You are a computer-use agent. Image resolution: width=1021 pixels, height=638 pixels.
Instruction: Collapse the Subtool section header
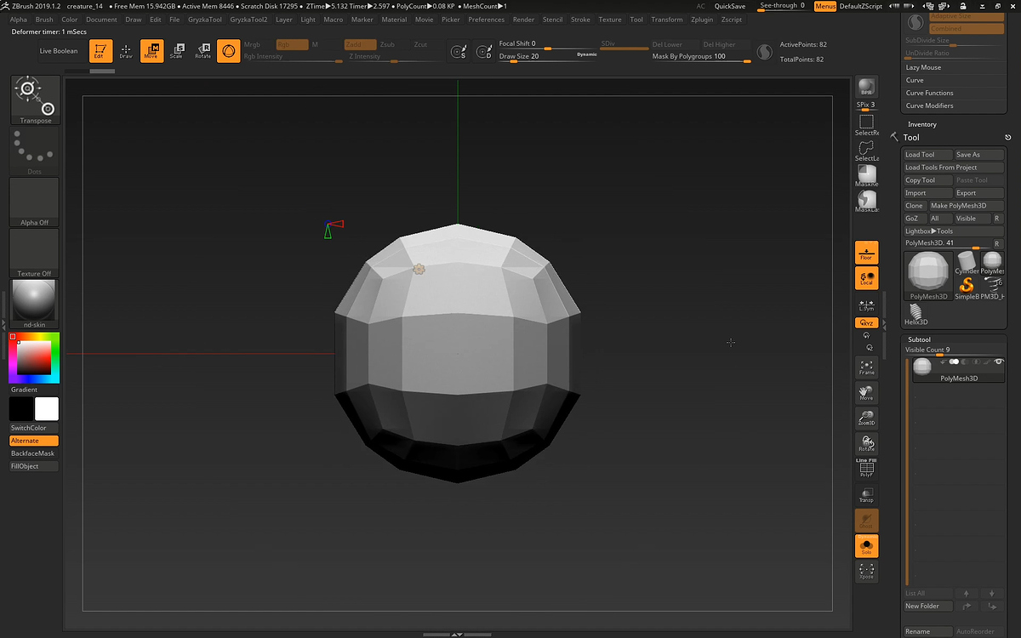click(919, 339)
